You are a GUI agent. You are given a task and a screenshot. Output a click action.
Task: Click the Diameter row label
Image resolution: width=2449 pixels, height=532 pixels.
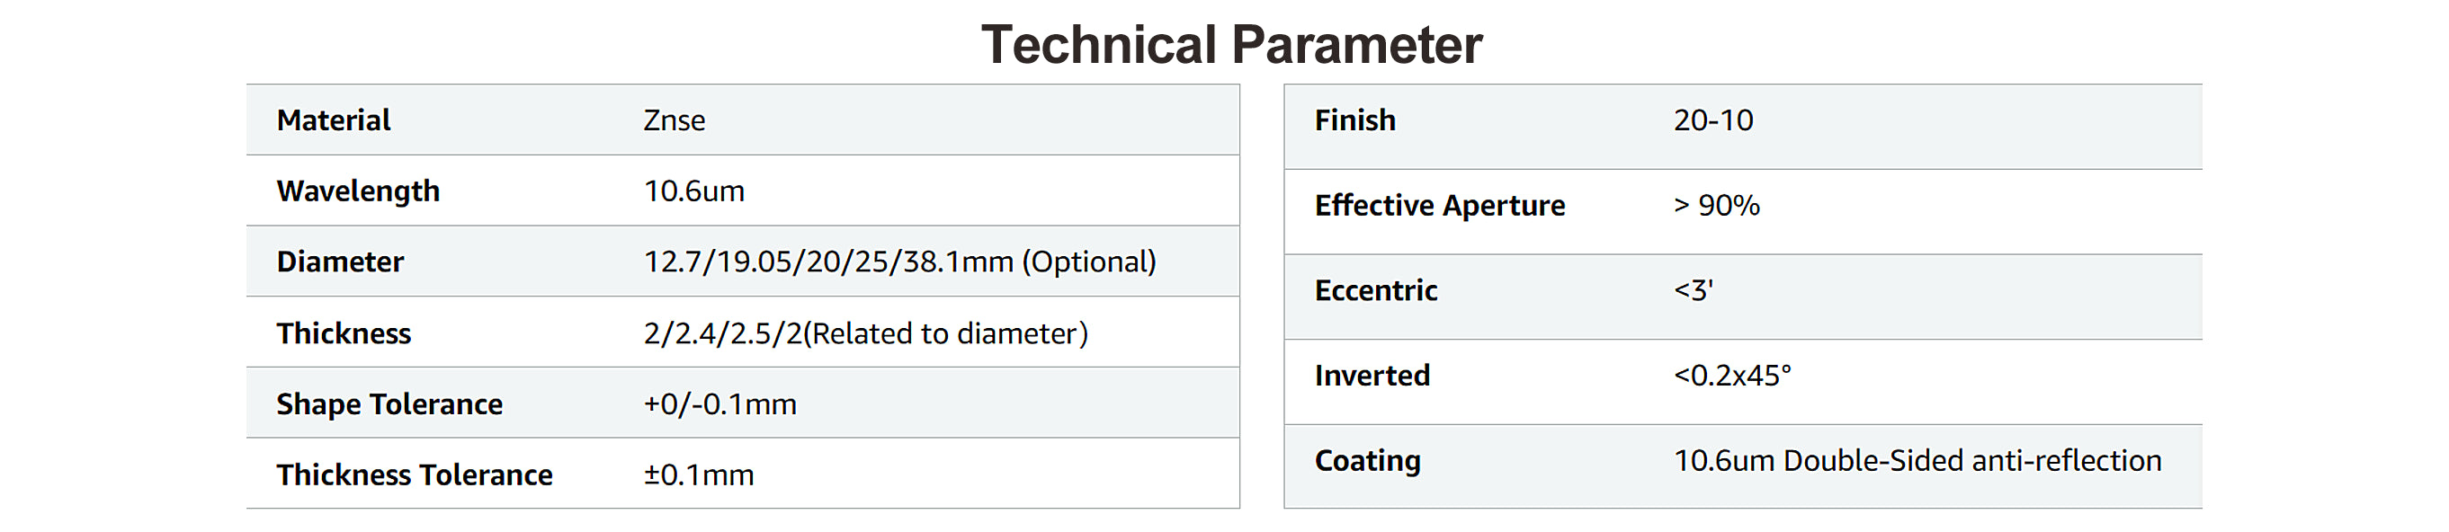pos(340,262)
